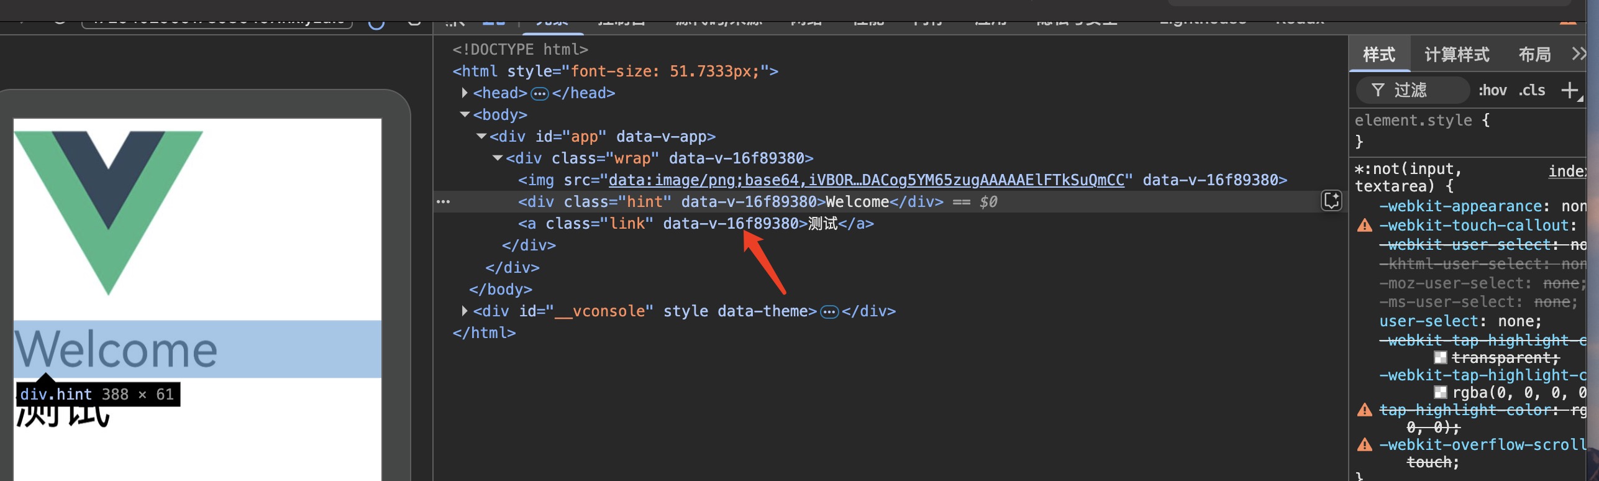Expand the head element node
The height and width of the screenshot is (481, 1599).
pos(464,93)
